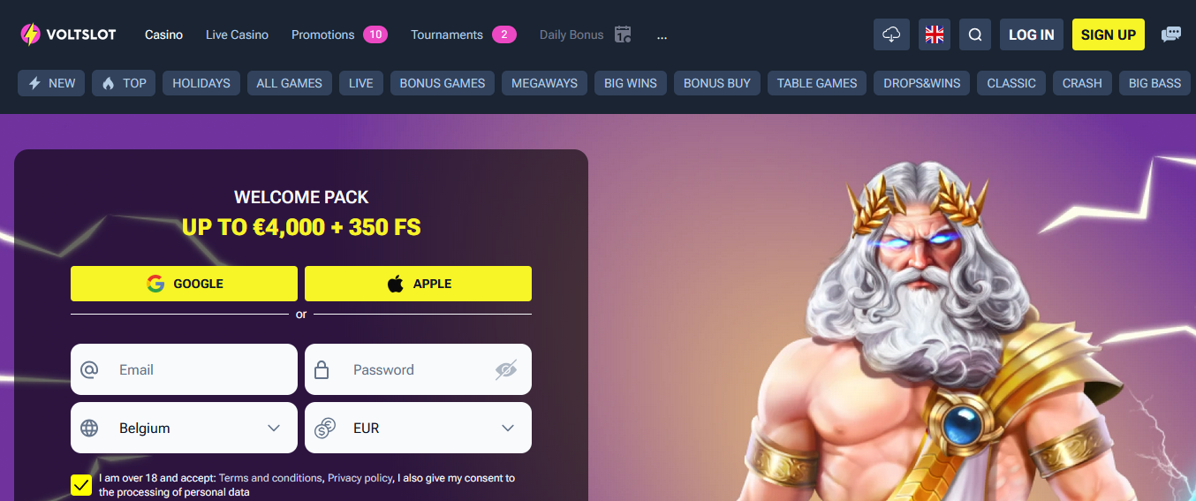Click into the Email input field

(x=184, y=369)
